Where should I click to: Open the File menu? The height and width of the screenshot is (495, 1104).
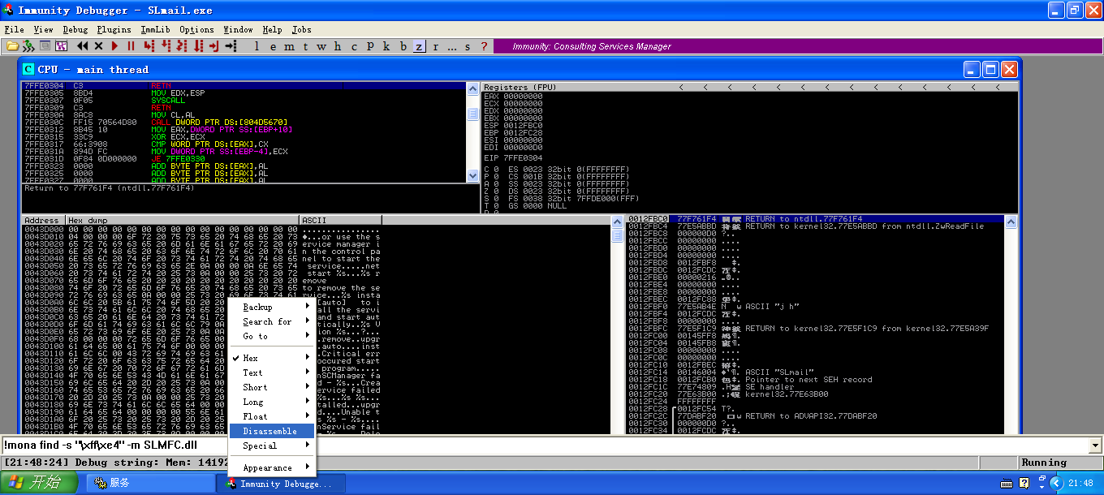tap(14, 29)
